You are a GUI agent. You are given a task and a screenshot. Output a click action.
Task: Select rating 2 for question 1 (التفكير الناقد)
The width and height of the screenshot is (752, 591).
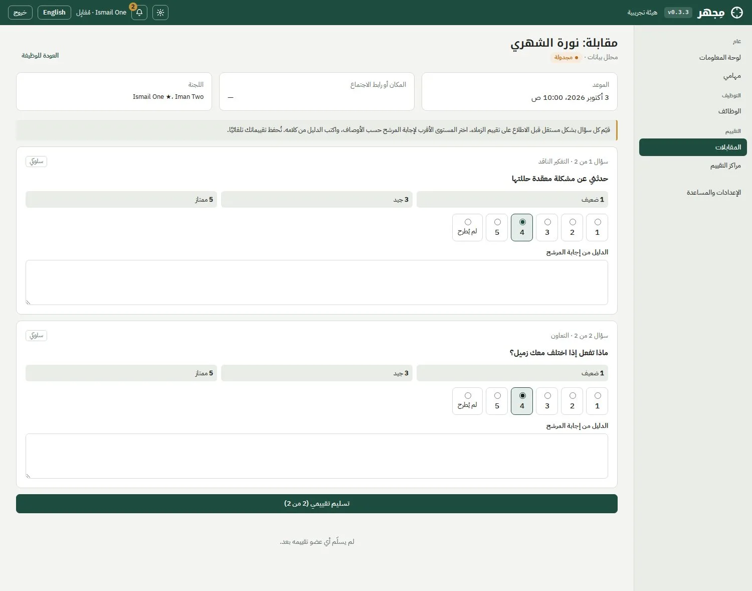(x=572, y=227)
